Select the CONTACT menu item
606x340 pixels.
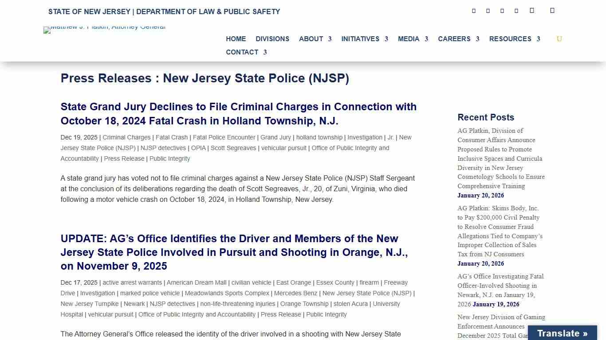[243, 52]
